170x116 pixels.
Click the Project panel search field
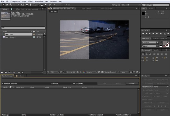23,28
